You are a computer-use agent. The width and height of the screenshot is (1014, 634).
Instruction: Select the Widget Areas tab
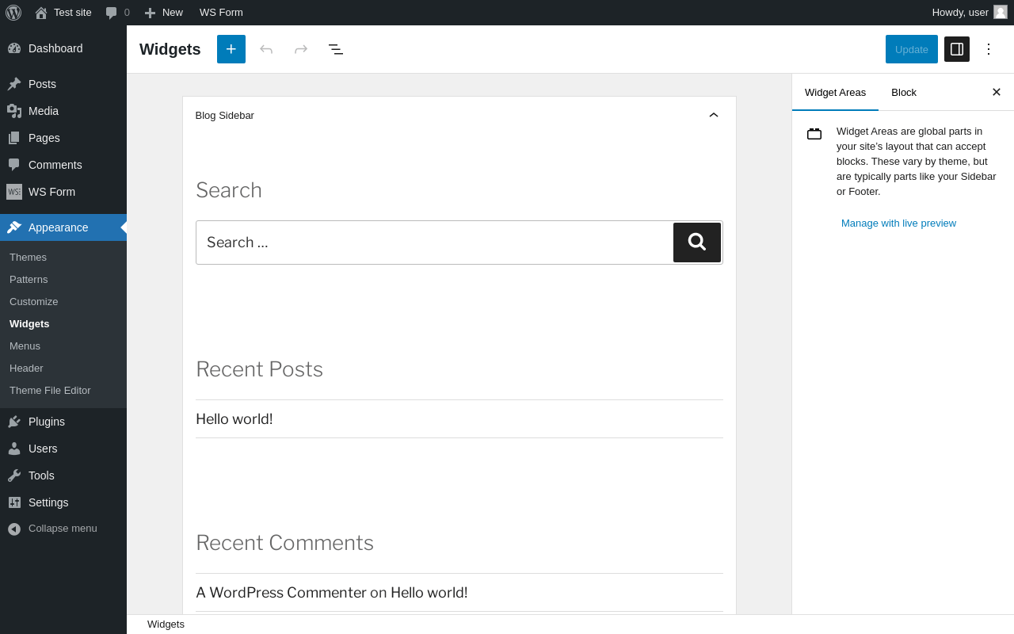(835, 92)
